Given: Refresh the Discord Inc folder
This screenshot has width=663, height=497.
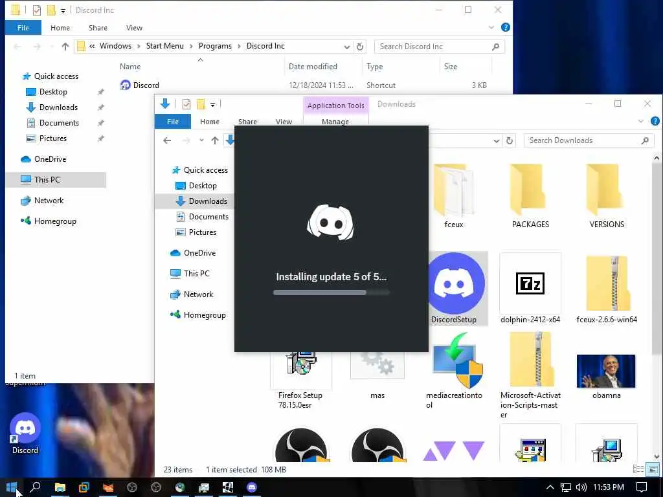Looking at the screenshot, I should pos(360,47).
